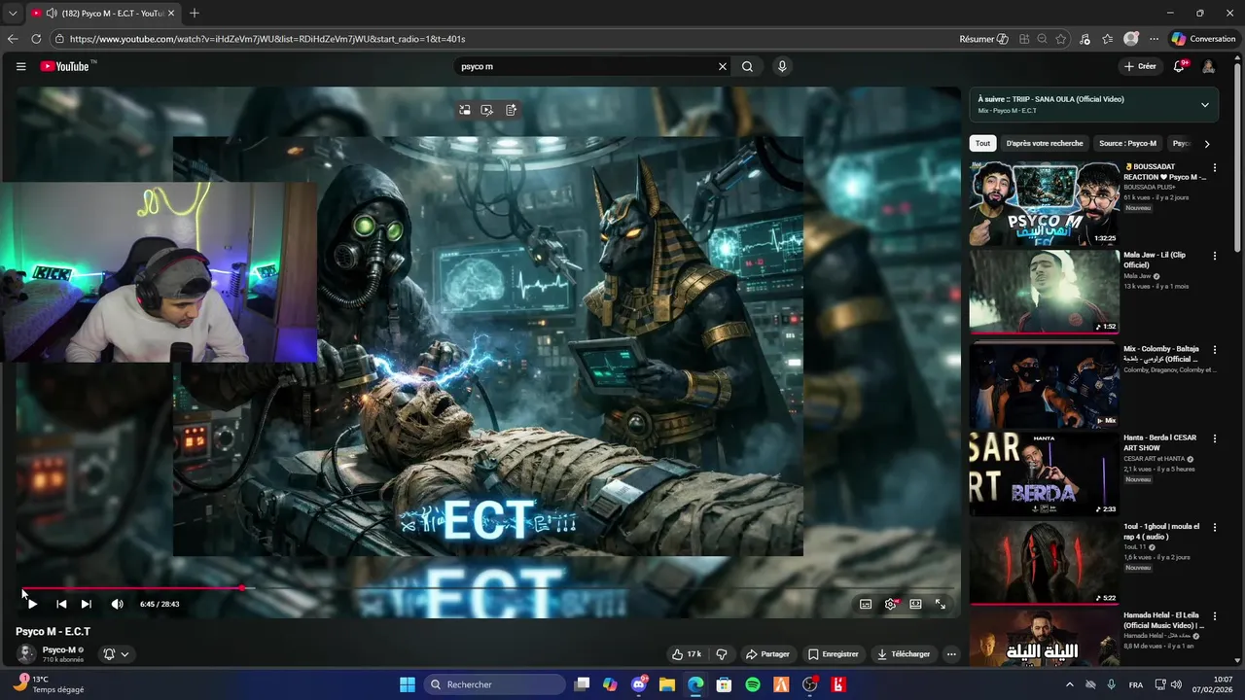Seek on the red video progress bar

(x=489, y=588)
